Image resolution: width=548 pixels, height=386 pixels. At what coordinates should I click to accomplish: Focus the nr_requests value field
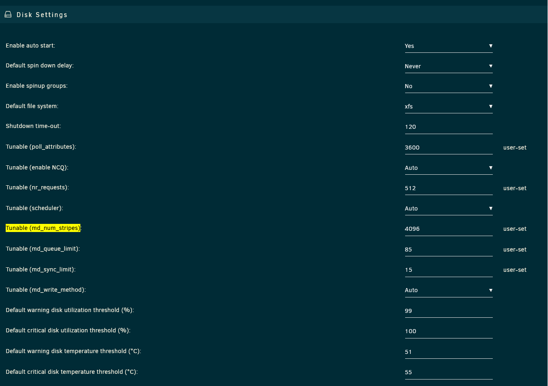point(448,188)
